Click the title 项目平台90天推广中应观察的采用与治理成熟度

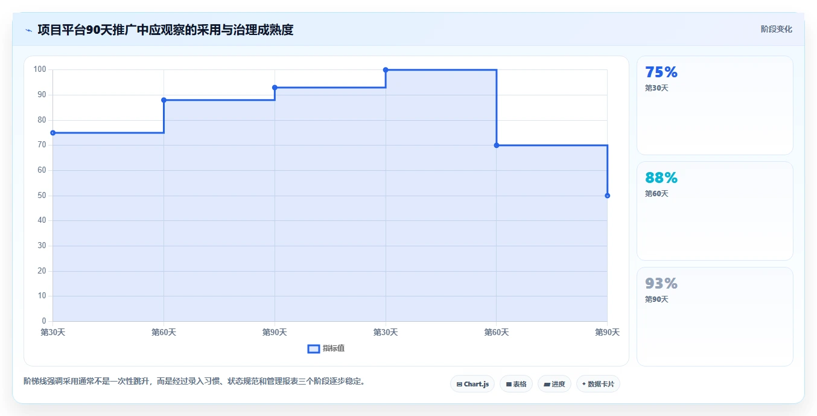pos(165,30)
